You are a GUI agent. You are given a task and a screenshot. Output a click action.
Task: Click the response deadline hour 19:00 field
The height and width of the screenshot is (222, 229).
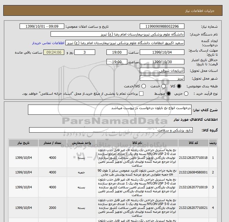(x=117, y=52)
